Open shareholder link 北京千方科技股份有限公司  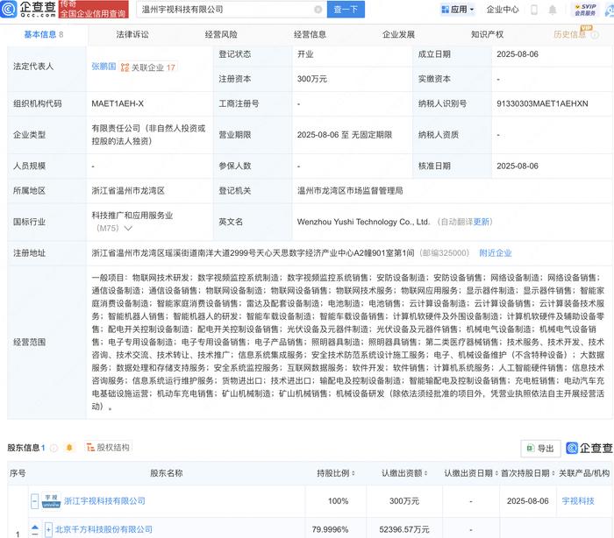click(104, 529)
